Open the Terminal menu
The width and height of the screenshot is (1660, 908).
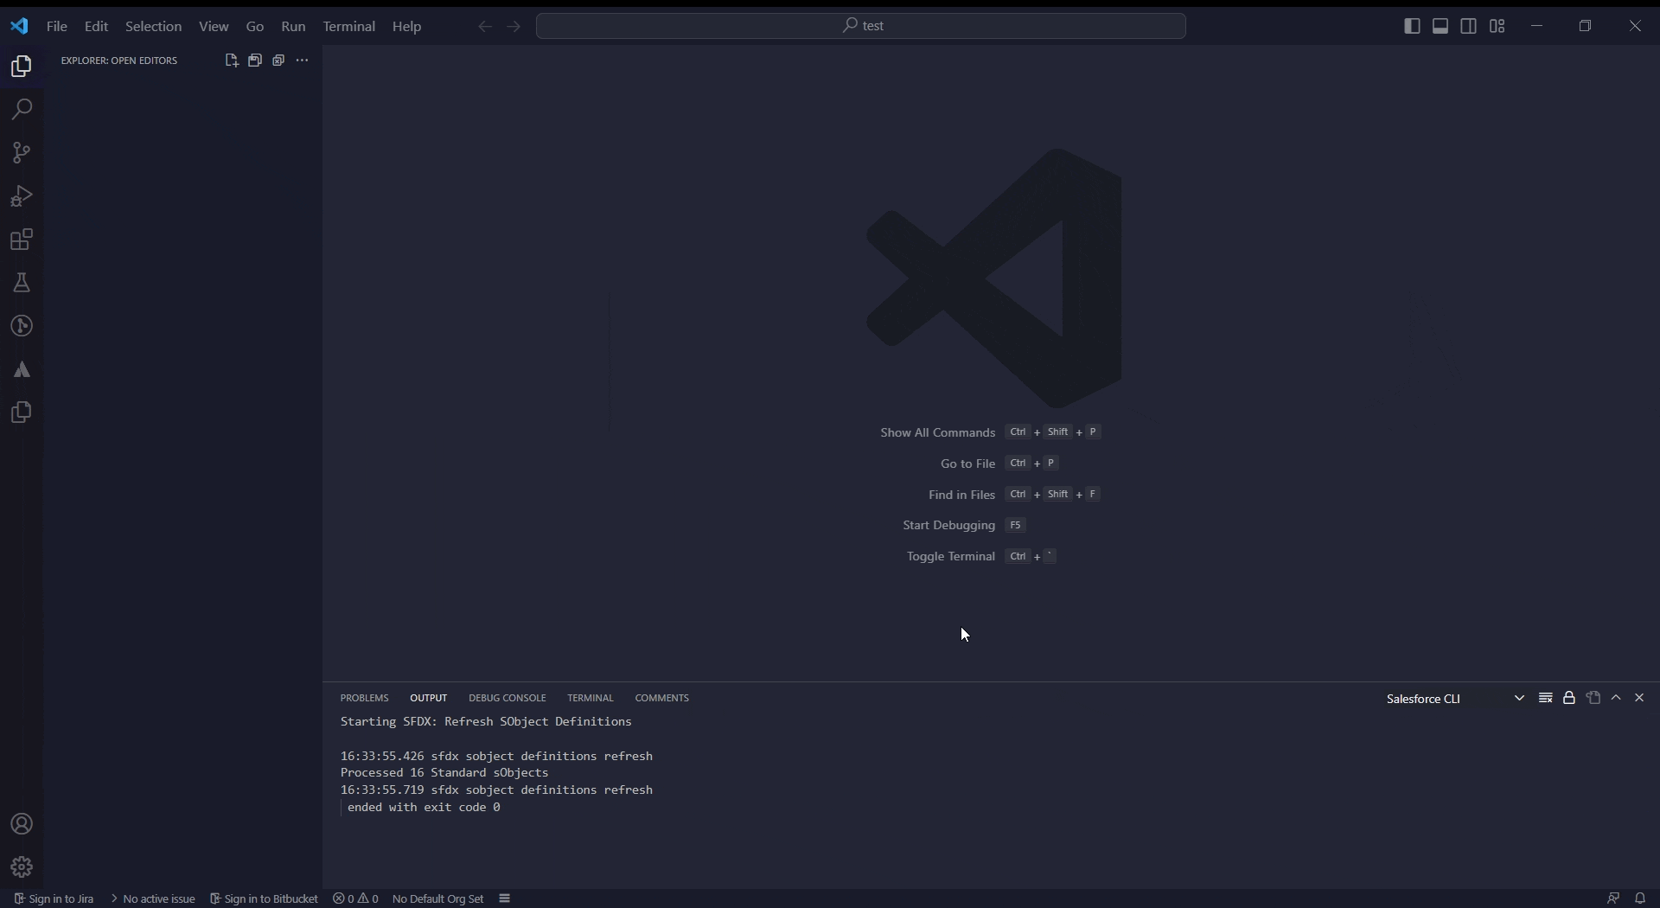tap(349, 26)
